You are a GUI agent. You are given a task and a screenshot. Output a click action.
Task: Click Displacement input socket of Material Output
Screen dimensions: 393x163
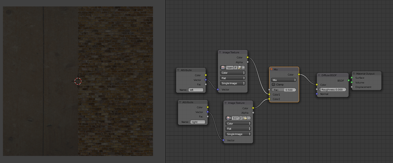[352, 87]
